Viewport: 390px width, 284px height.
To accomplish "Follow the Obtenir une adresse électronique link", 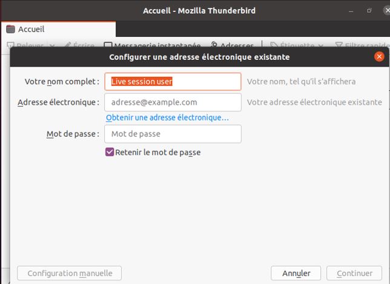I will click(x=167, y=117).
